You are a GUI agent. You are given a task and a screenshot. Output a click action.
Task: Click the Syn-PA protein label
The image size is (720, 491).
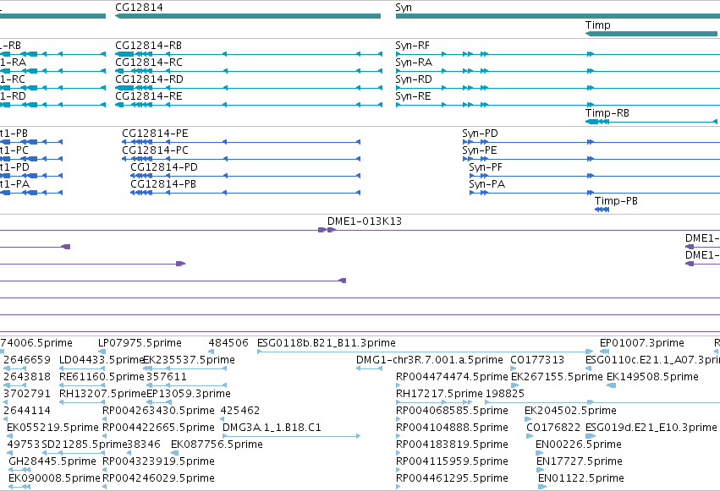[486, 184]
